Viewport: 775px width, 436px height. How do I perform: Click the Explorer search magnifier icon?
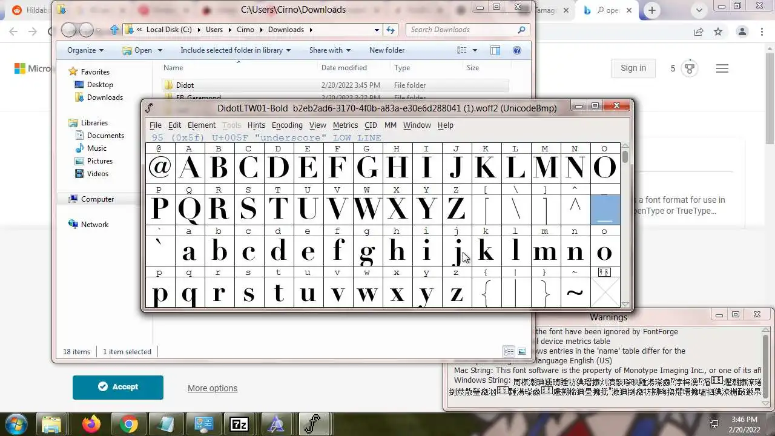[x=521, y=30]
